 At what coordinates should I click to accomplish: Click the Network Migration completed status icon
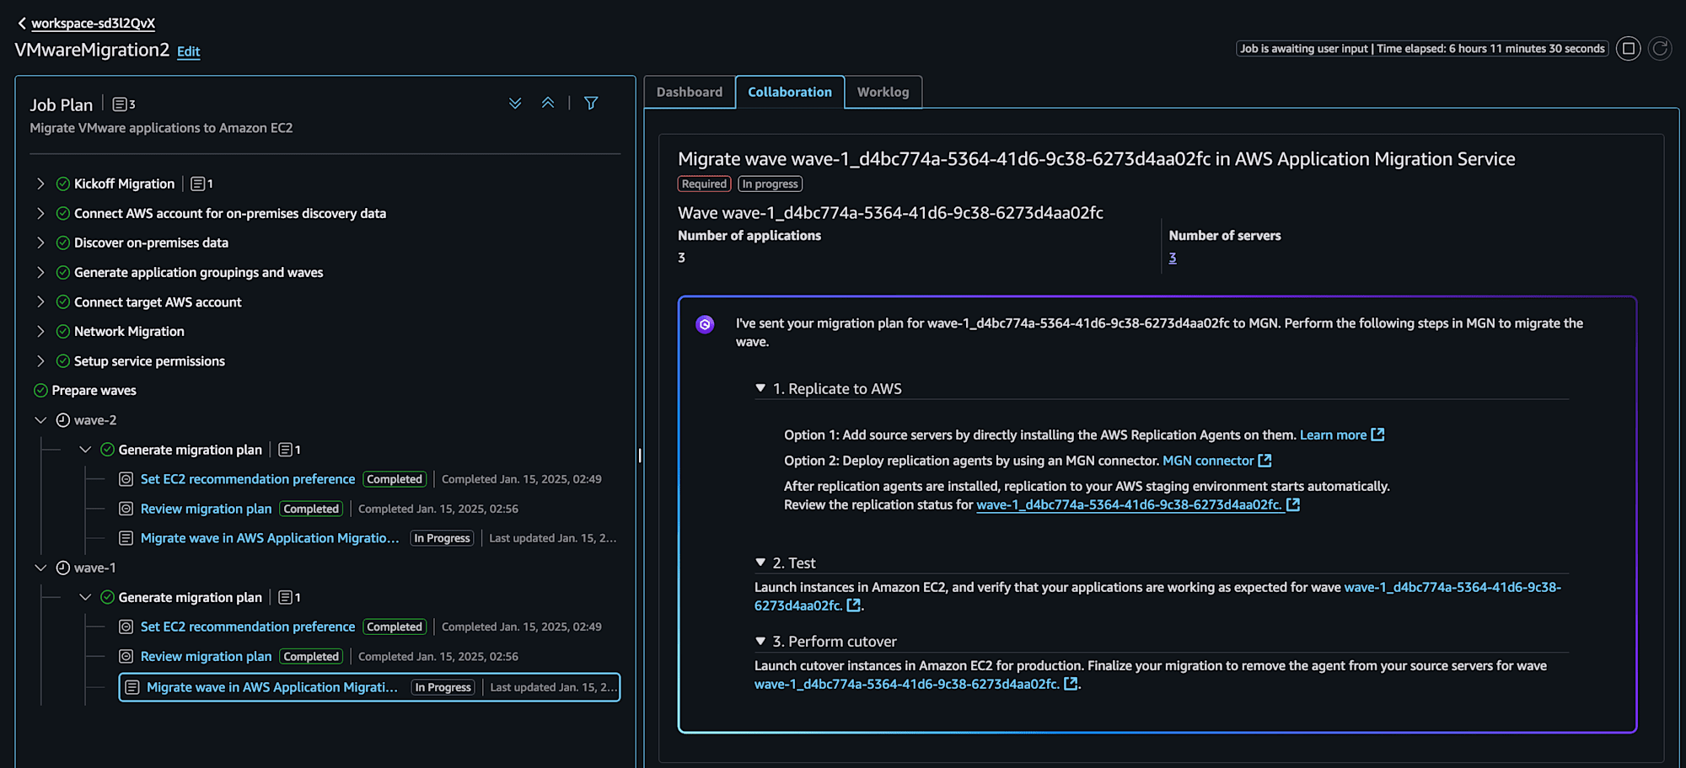point(63,331)
